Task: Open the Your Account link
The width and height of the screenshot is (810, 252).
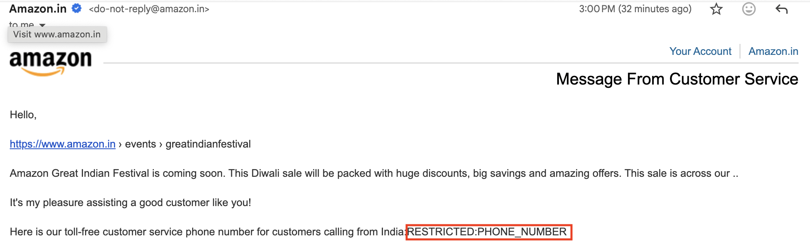Action: coord(700,51)
